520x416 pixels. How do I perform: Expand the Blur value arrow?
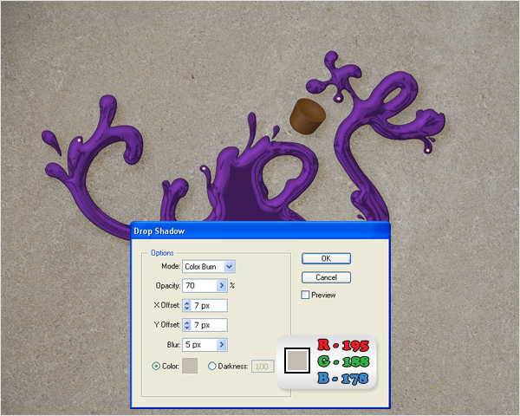(x=222, y=345)
